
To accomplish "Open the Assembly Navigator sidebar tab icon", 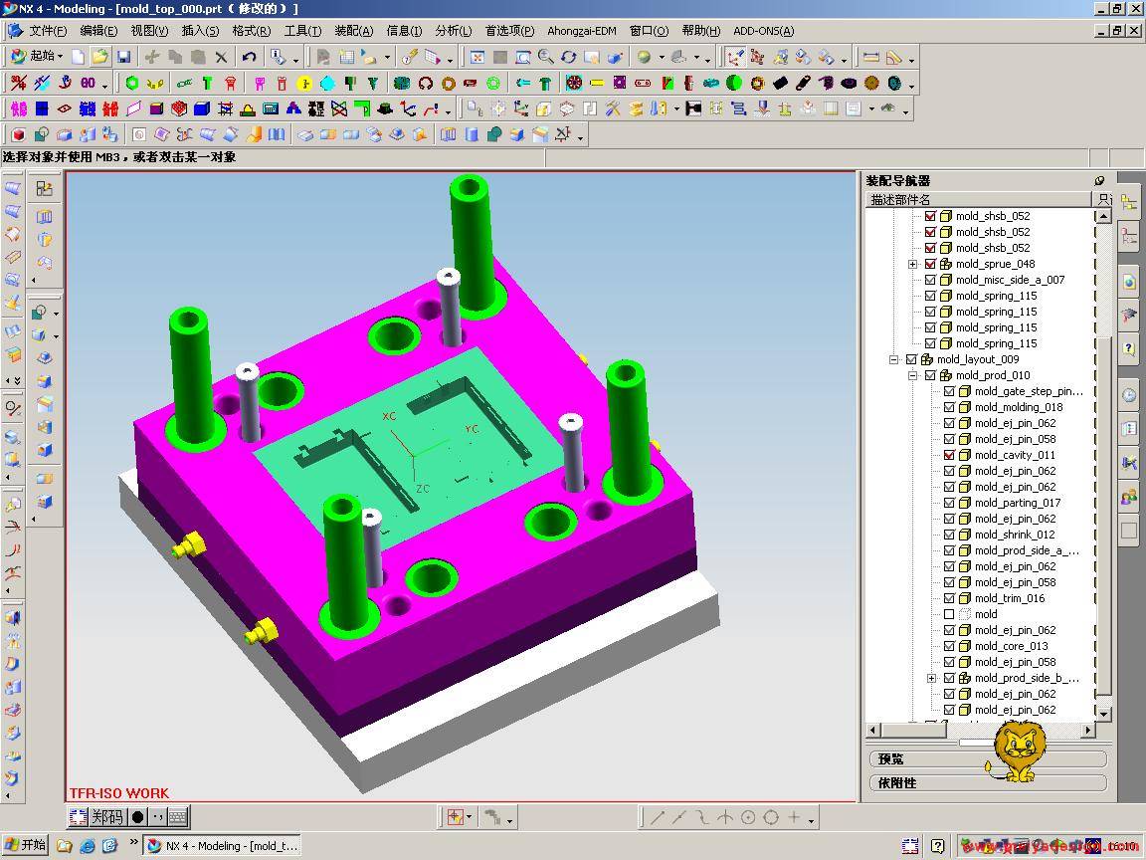I will 1129,202.
